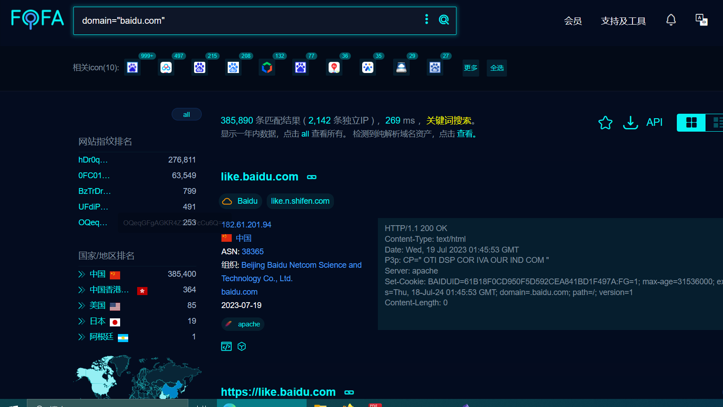Viewport: 723px width, 407px height.
Task: Open the link icon next to like.baidu.com
Action: 312,177
